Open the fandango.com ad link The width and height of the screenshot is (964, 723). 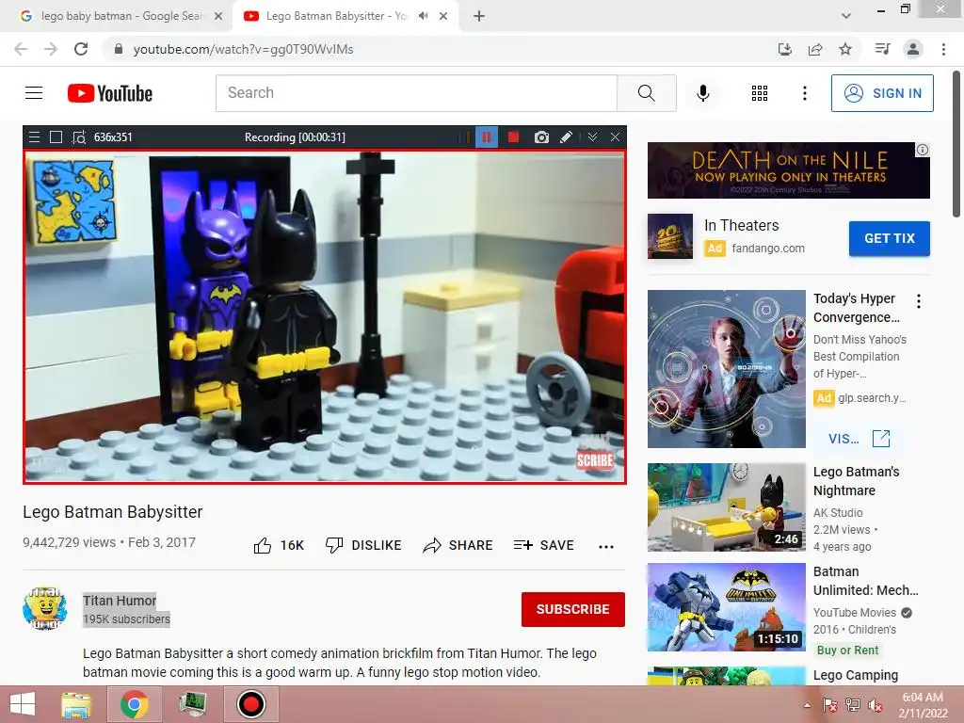[x=768, y=249]
